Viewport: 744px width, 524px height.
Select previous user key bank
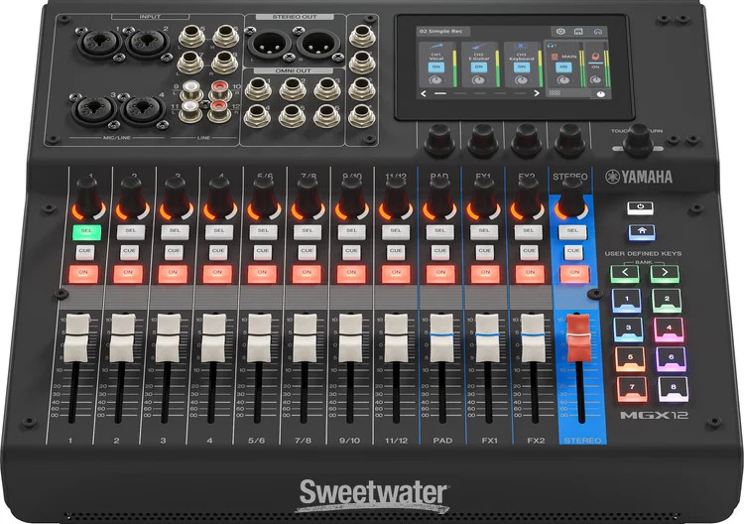point(625,273)
